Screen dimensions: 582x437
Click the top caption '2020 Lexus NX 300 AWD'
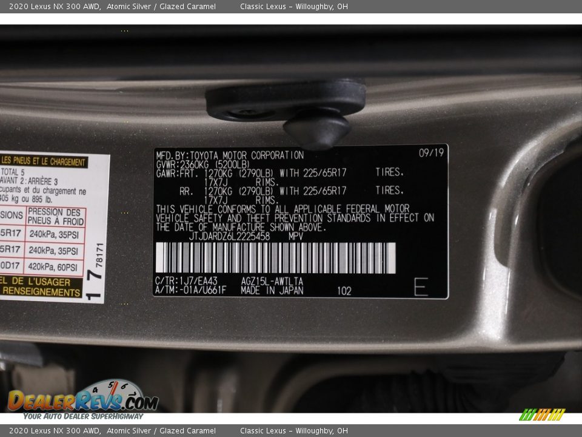click(55, 6)
